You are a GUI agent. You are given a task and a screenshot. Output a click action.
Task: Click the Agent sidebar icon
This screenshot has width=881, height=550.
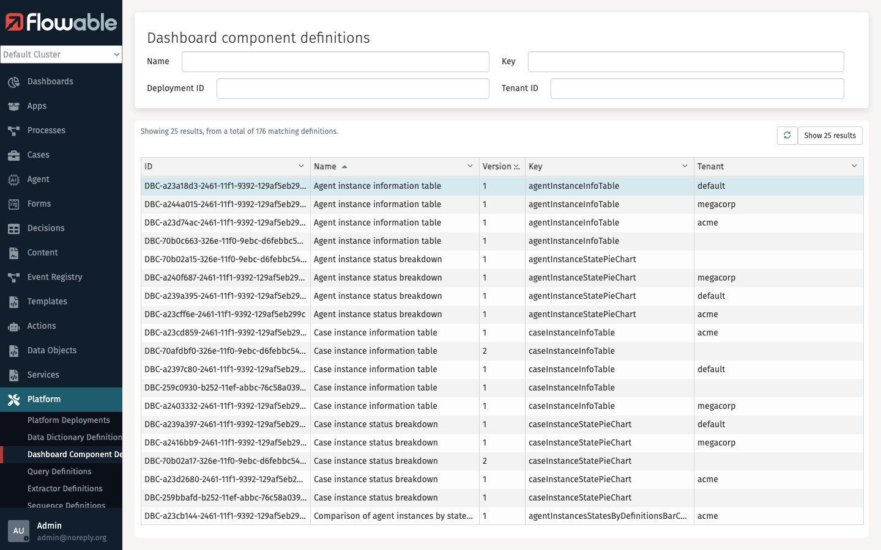pos(13,179)
